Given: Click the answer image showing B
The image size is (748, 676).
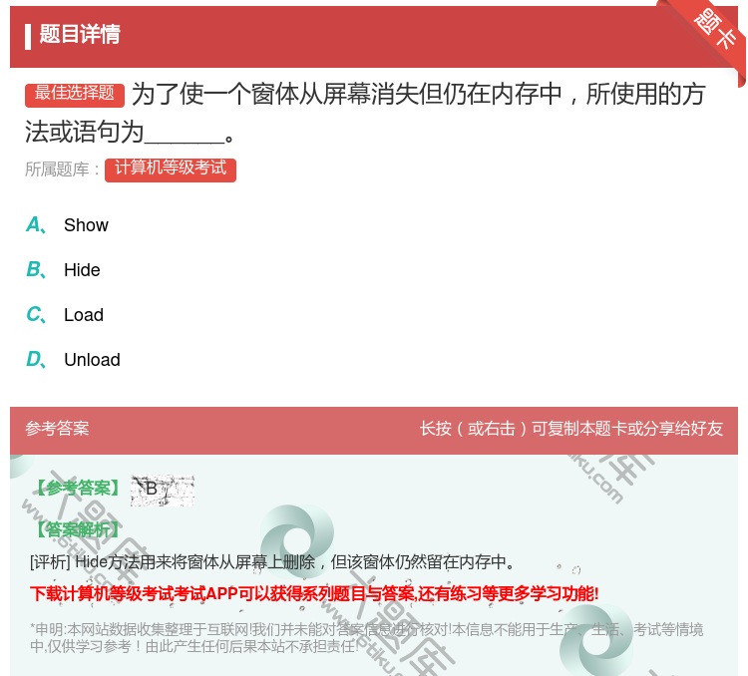Looking at the screenshot, I should 163,490.
